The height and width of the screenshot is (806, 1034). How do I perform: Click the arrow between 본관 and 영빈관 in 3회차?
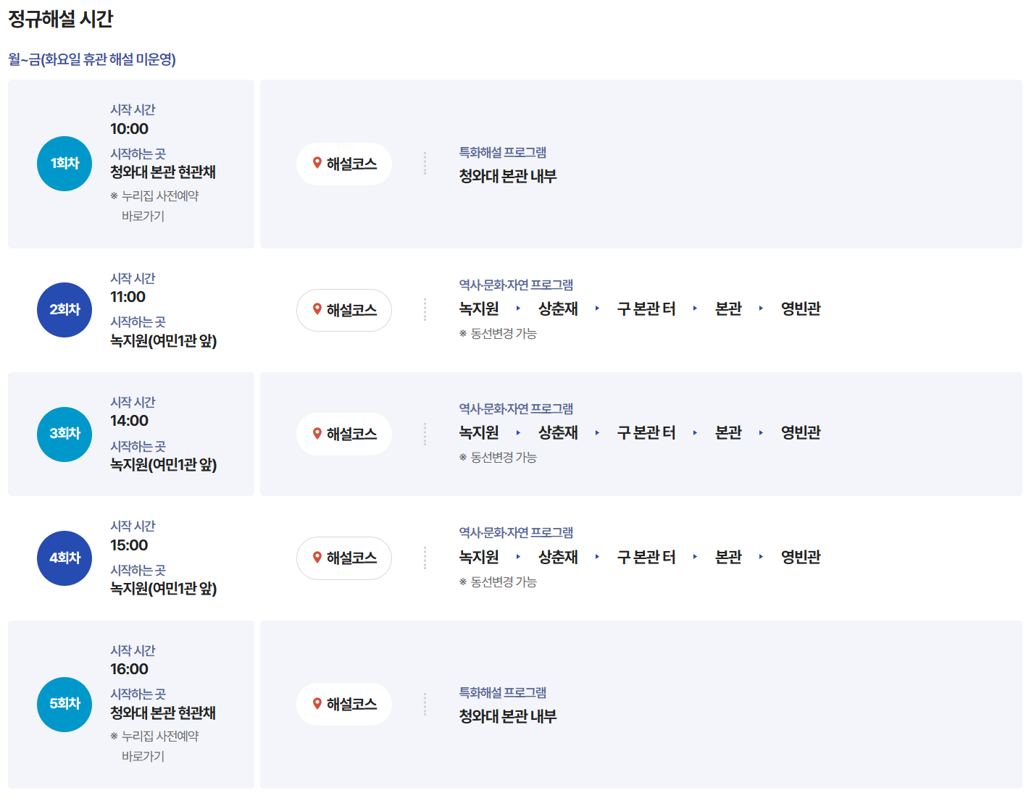tap(761, 432)
